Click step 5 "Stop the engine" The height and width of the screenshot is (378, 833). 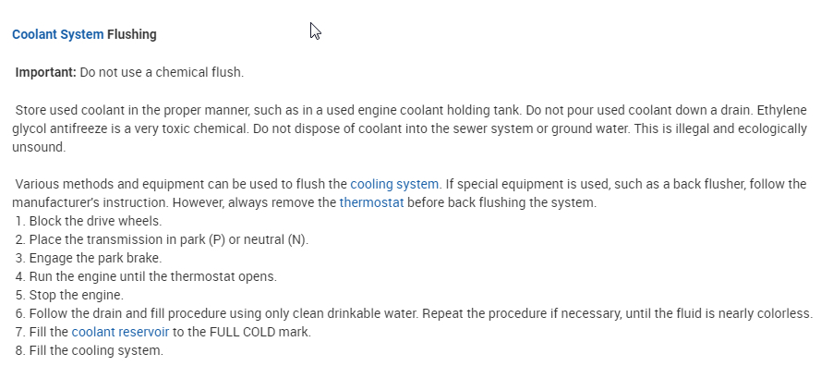click(x=76, y=295)
